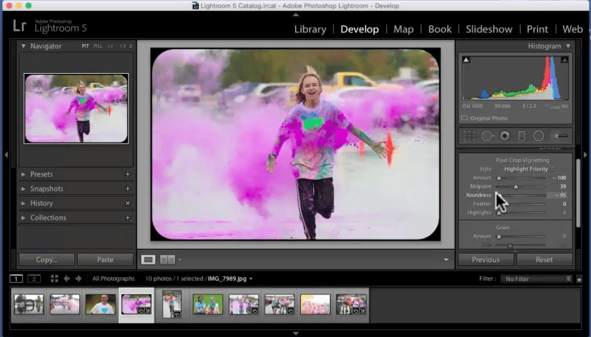Select the vertical portrait filmstrip thumbnail
591x337 pixels.
tap(172, 304)
